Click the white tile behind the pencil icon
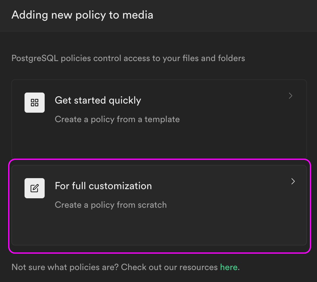The image size is (317, 282). [x=35, y=188]
